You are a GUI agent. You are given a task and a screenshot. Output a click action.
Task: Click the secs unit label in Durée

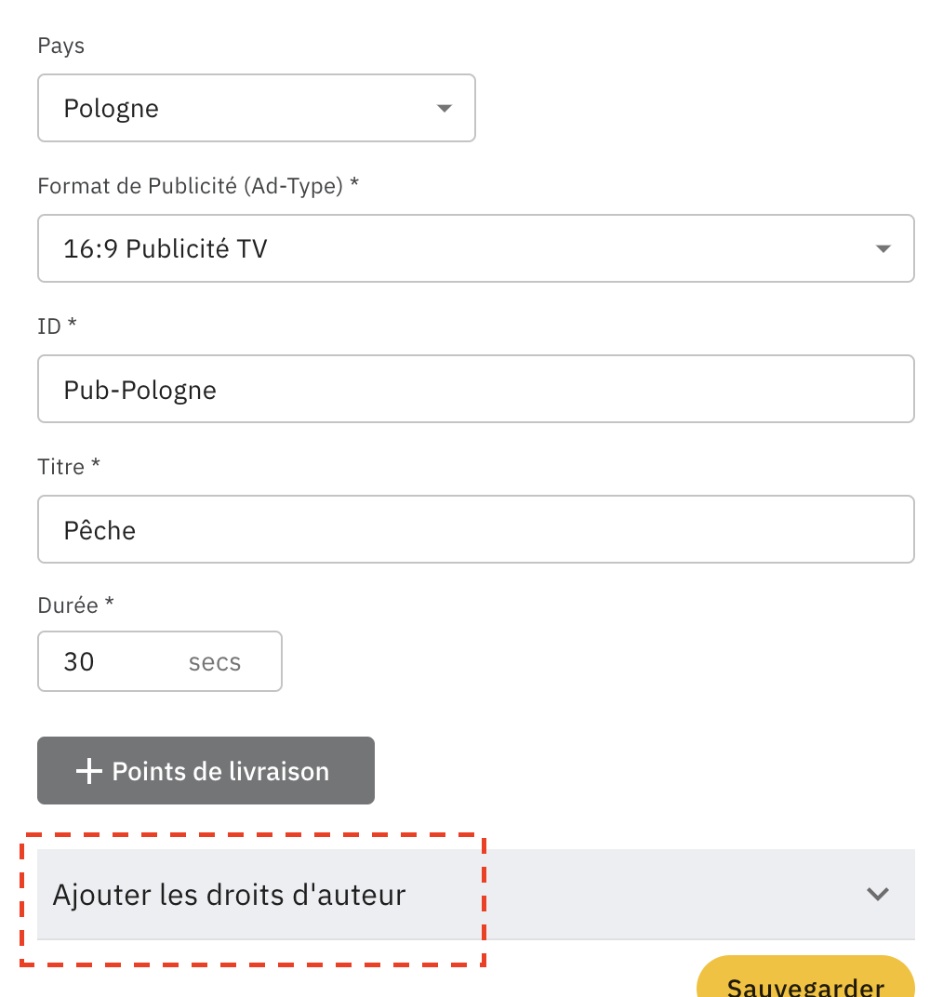click(x=214, y=661)
